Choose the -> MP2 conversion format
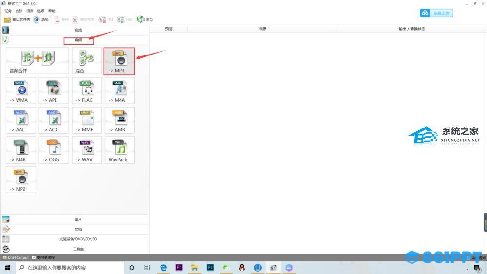The width and height of the screenshot is (487, 274). [x=21, y=180]
